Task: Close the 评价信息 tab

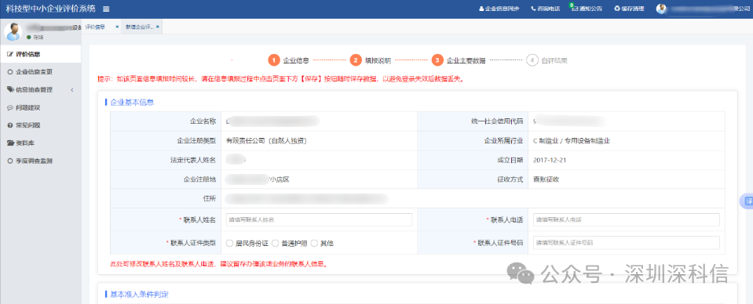Action: click(117, 27)
